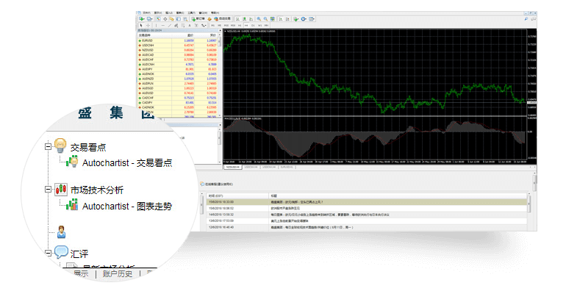Image resolution: width=566 pixels, height=294 pixels.
Task: Click the Market Watch vertical scrollbar
Action: tap(220, 74)
